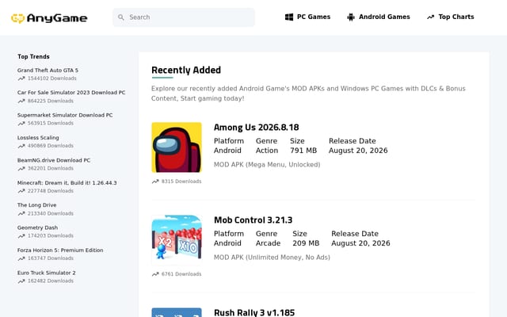This screenshot has height=317, width=507.
Task: Click trend icon next to 864225 Downloads
Action: pyautogui.click(x=21, y=101)
